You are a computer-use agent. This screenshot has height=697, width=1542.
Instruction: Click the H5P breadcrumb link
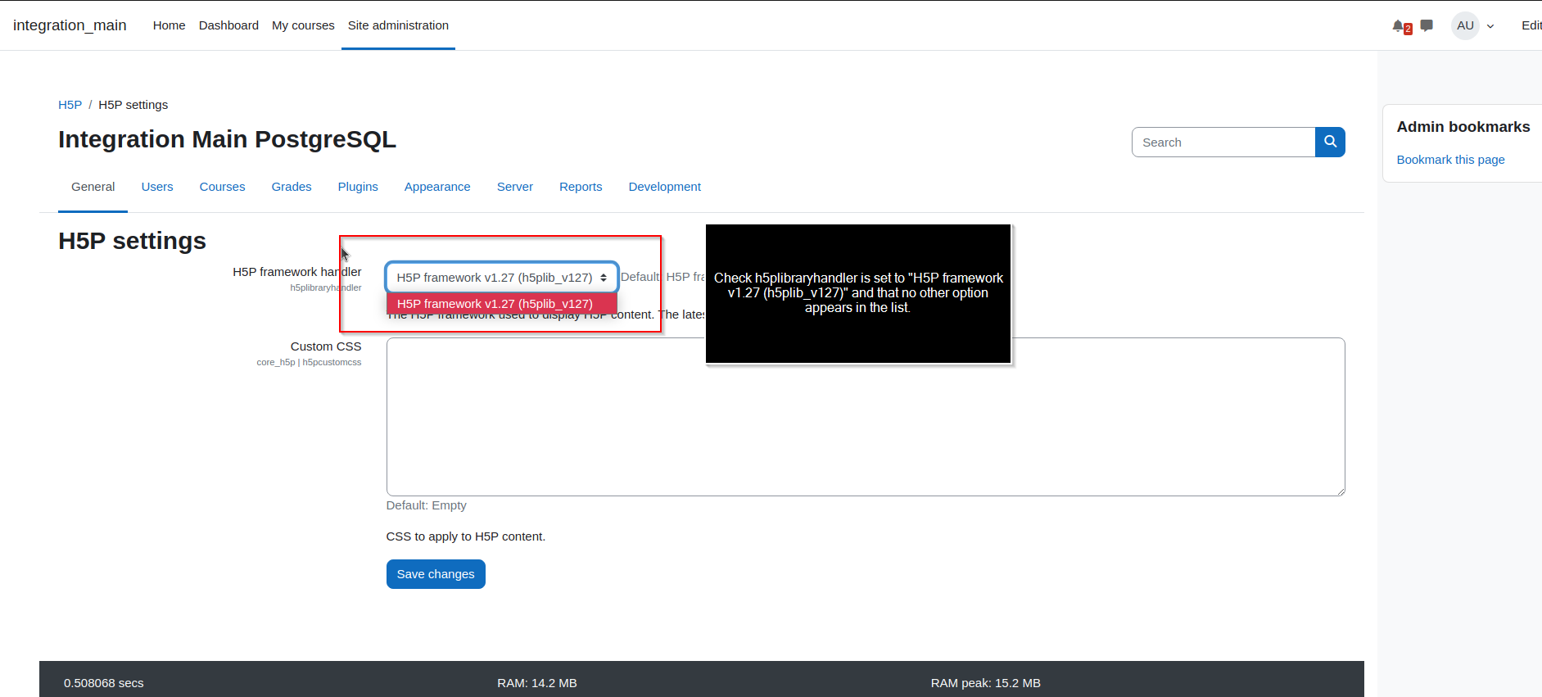point(70,105)
